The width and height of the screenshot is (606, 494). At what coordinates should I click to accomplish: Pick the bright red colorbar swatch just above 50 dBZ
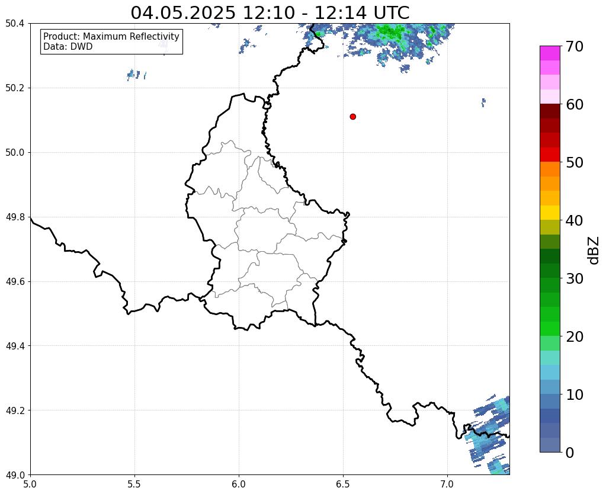coord(550,155)
